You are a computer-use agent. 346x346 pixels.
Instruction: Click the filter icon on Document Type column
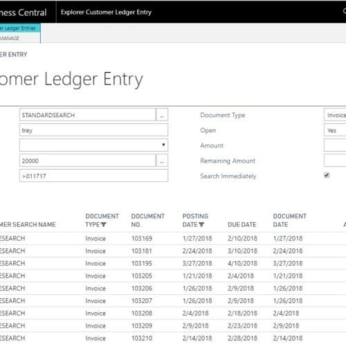point(103,224)
